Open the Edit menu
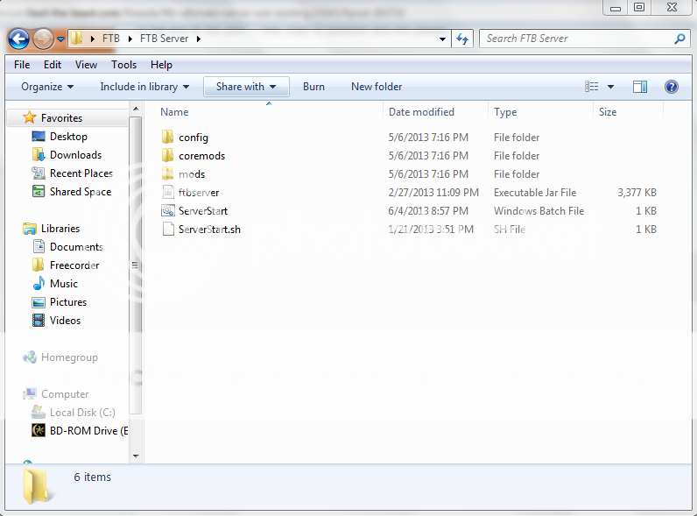Screen dimensions: 697x516 point(53,65)
